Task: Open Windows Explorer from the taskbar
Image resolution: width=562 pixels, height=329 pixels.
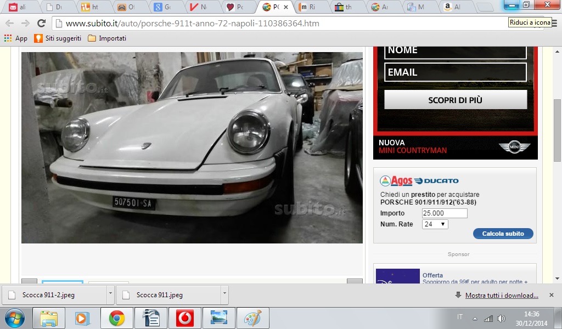Action: point(48,318)
